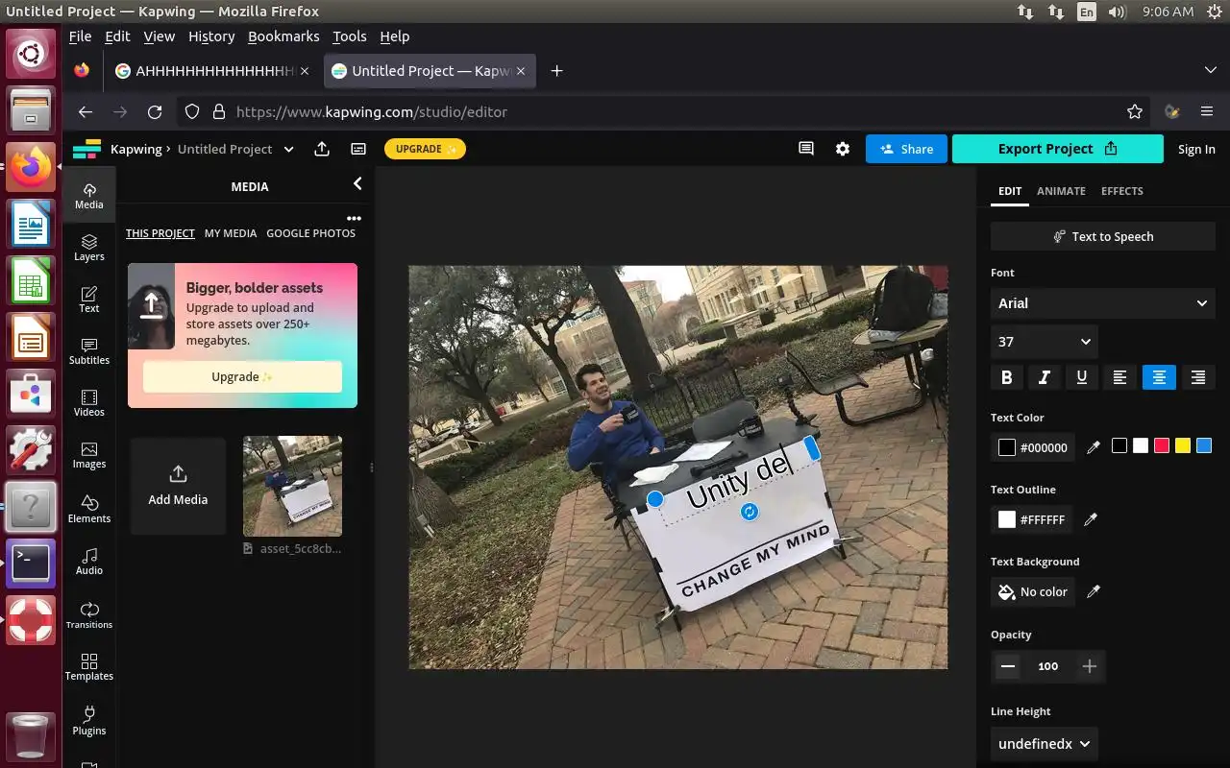Click the three-dots more options in Media panel
1230x768 pixels.
click(x=354, y=219)
